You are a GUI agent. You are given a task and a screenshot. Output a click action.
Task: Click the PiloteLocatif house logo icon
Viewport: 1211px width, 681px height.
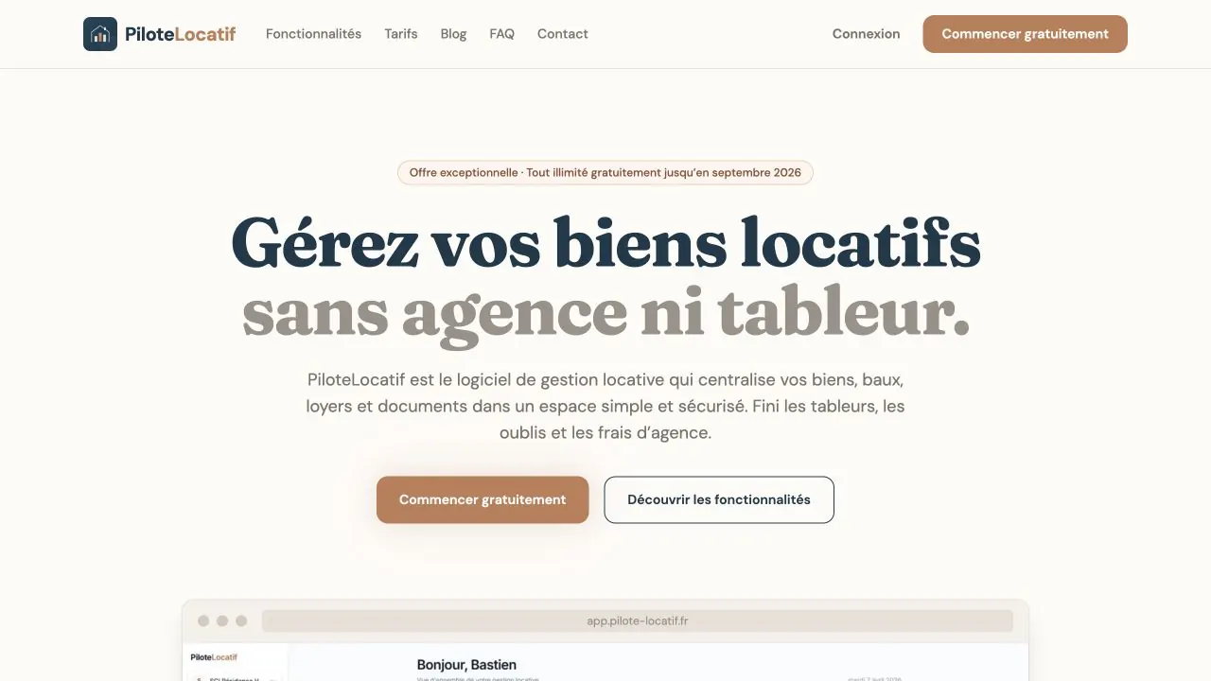pos(100,34)
